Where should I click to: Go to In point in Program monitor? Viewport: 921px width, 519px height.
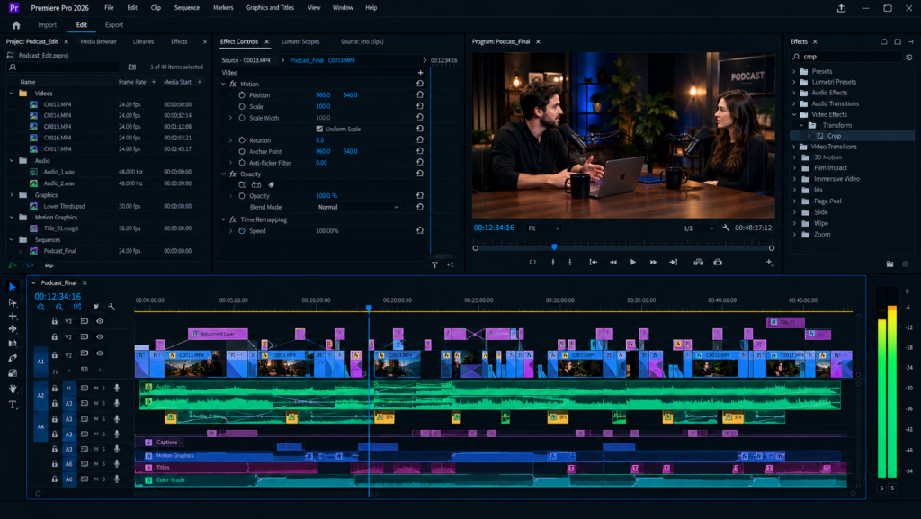click(594, 263)
